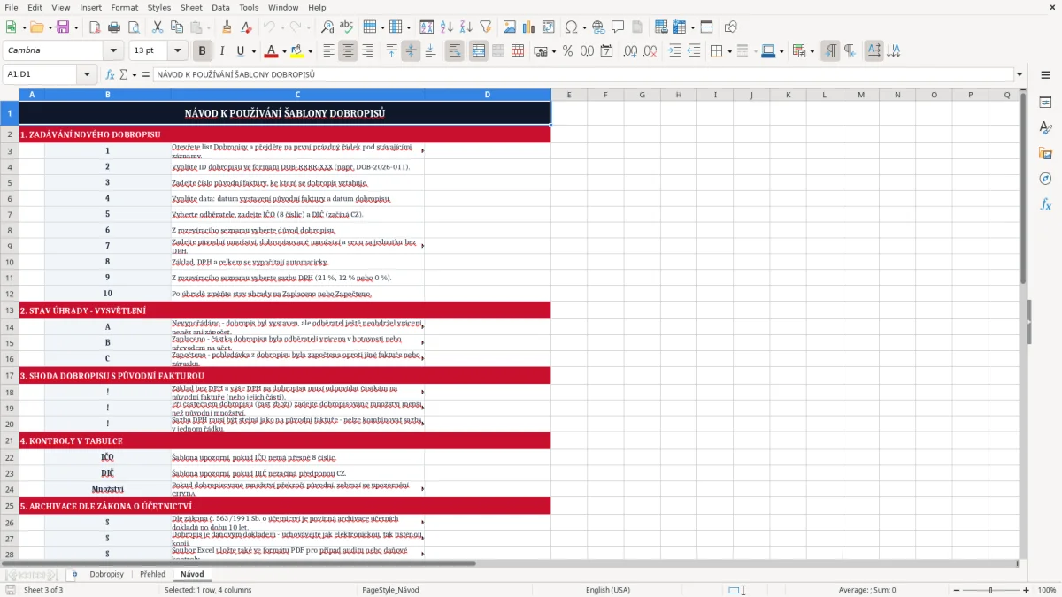Open the 13 pt font size dropdown
Image resolution: width=1062 pixels, height=597 pixels.
click(177, 51)
